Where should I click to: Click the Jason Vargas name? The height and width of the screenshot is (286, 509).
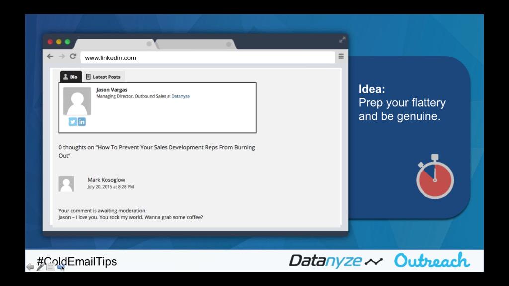coord(112,90)
